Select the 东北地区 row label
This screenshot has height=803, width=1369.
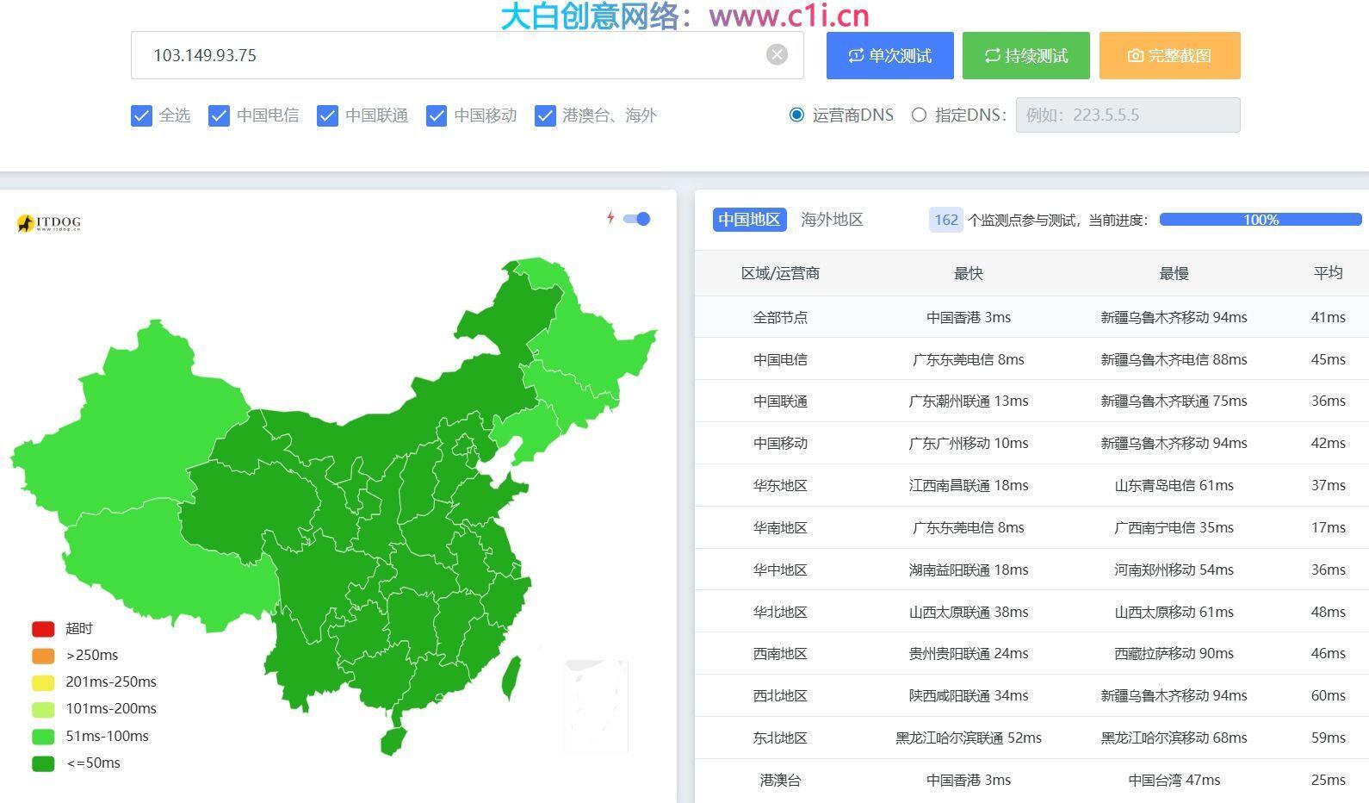click(780, 738)
